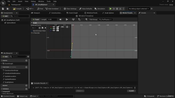This screenshot has width=175, height=98.
Task: Toggle the lock for the Z curve
Action: [58, 30]
